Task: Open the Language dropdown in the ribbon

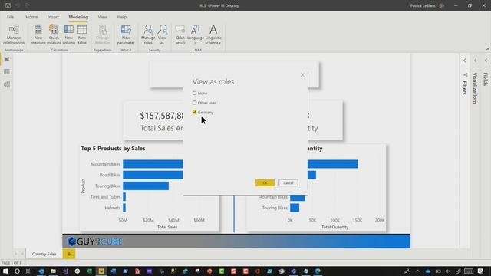Action: pos(196,34)
